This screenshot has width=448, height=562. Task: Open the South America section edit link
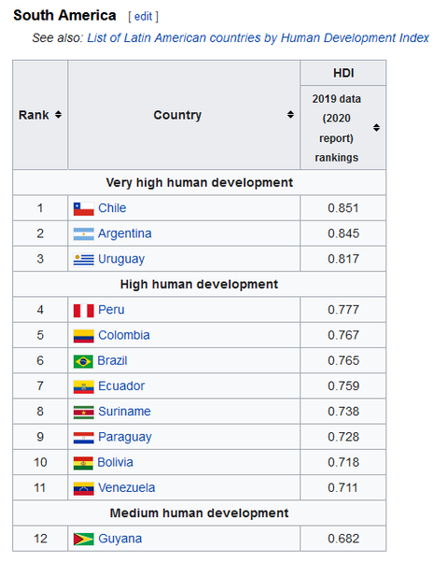pos(143,16)
